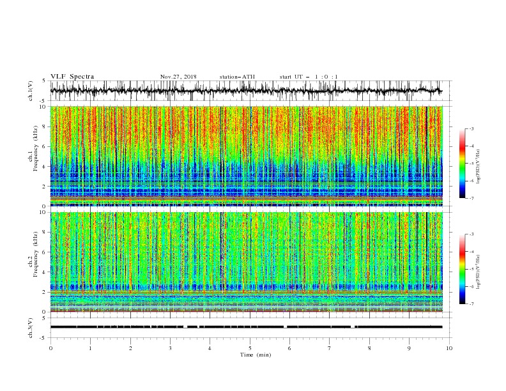Image resolution: width=506 pixels, height=391 pixels.
Task: Click the '1' tick on the Time axis
Action: click(90, 348)
